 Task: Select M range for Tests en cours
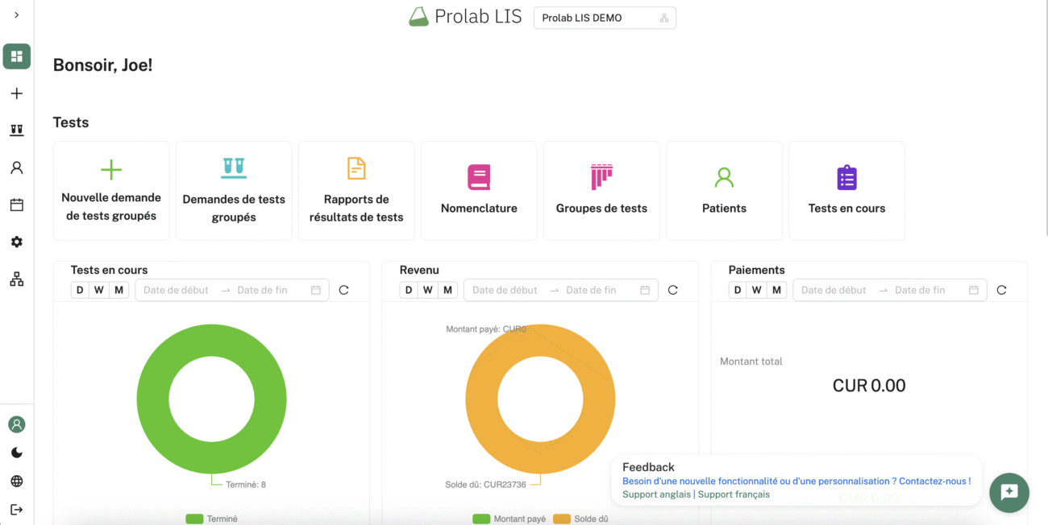pos(119,290)
